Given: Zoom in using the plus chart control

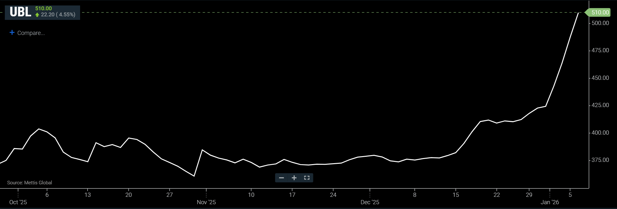Looking at the screenshot, I should pos(294,178).
